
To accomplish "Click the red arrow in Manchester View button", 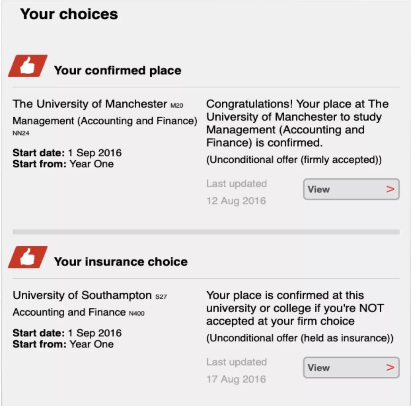I will pos(390,189).
